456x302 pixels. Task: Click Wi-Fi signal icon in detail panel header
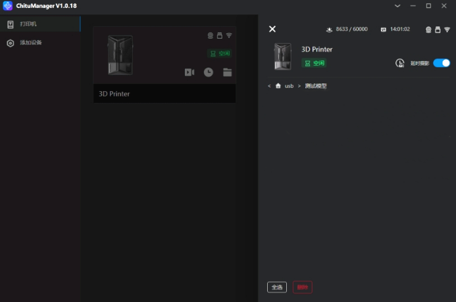point(447,30)
